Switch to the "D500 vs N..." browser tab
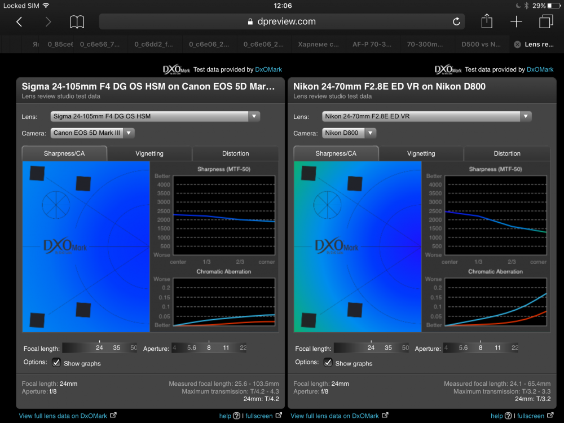The height and width of the screenshot is (423, 564). 481,44
